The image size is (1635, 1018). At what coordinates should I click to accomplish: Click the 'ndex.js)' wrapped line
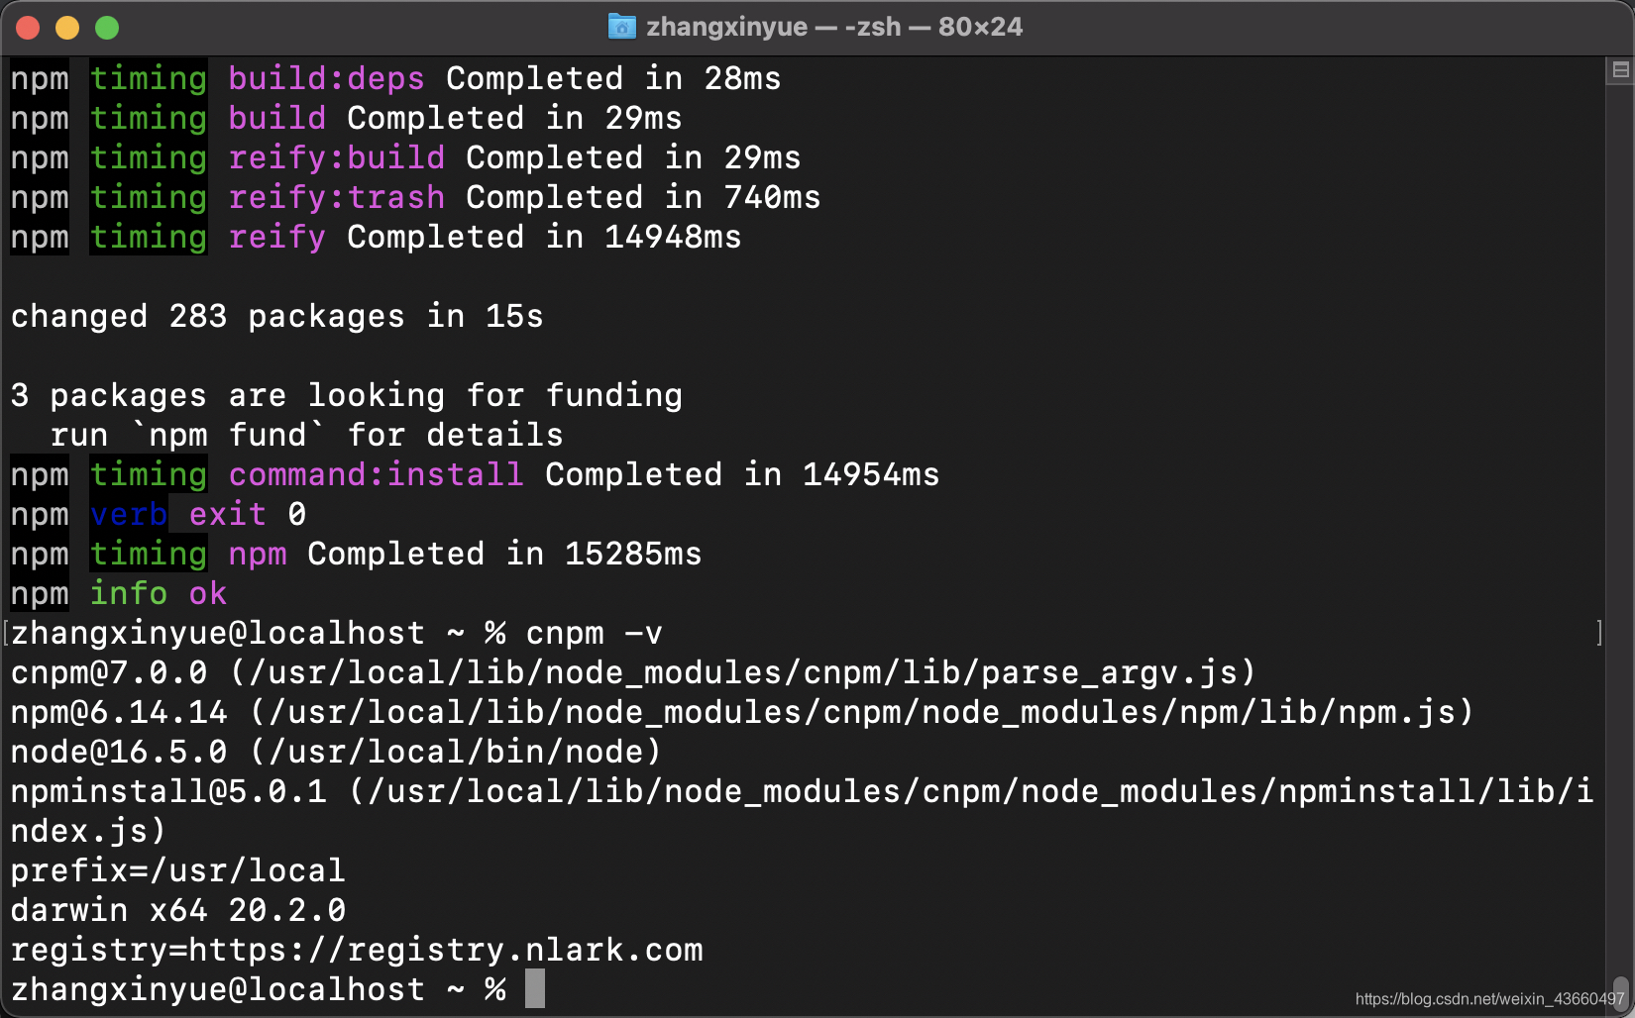tap(88, 831)
